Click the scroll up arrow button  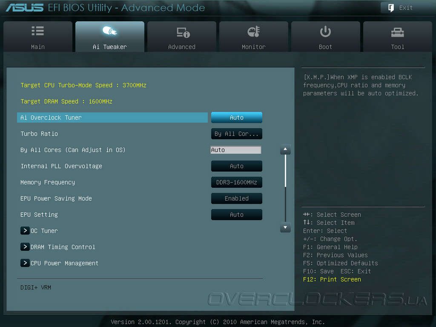[285, 149]
